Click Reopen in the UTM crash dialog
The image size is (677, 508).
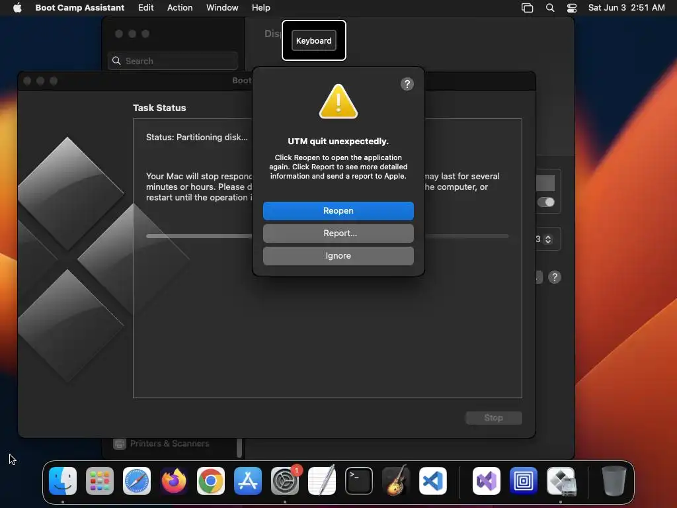coord(338,211)
